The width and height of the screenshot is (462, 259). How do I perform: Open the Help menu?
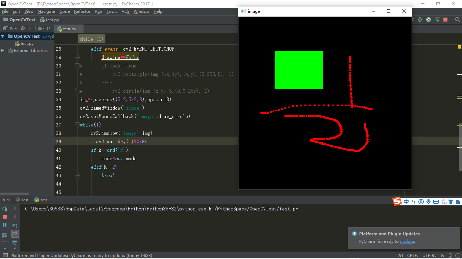pyautogui.click(x=158, y=11)
